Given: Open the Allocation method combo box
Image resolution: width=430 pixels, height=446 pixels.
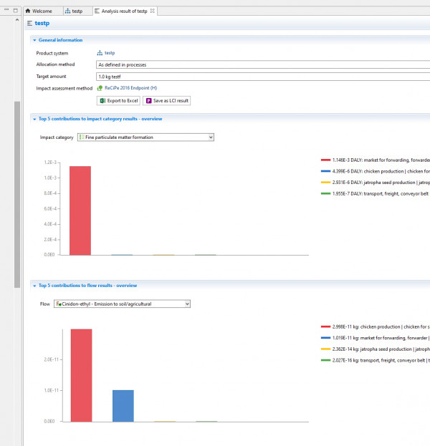Looking at the screenshot, I should (263, 64).
